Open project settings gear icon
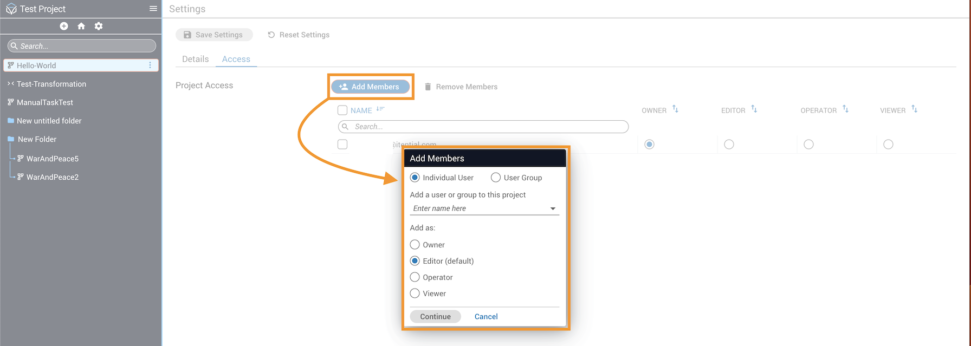971x346 pixels. [99, 26]
